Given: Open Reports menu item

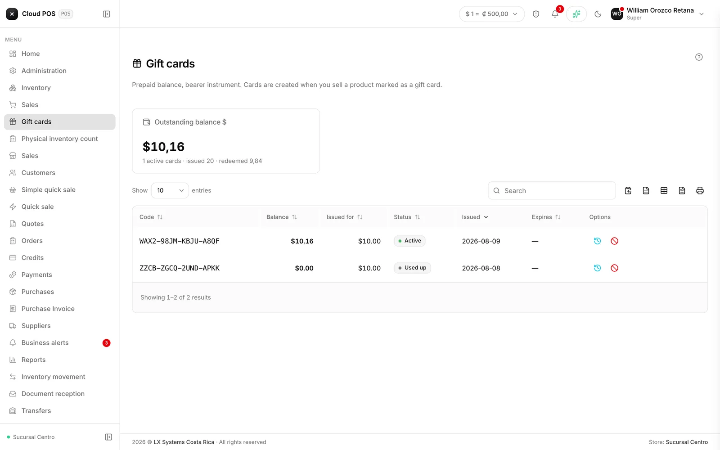Looking at the screenshot, I should point(60,360).
